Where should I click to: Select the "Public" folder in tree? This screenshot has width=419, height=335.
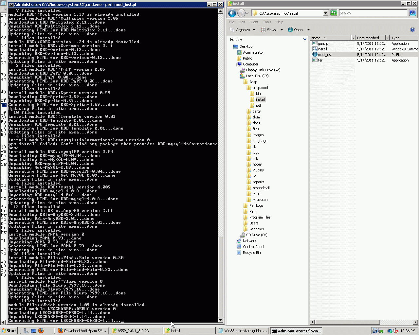point(247,58)
